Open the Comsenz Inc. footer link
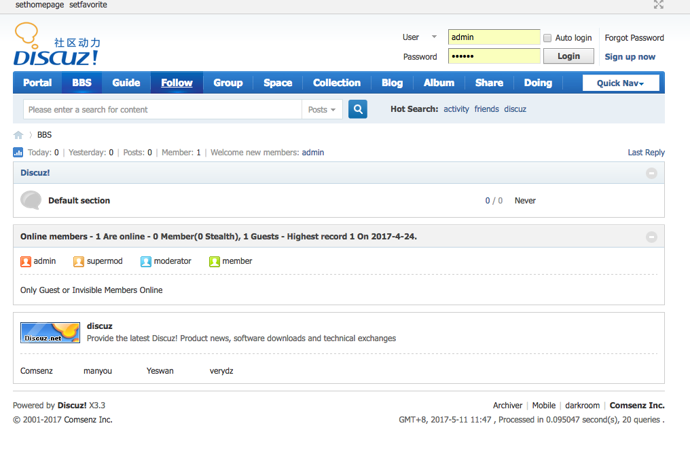 pos(637,405)
